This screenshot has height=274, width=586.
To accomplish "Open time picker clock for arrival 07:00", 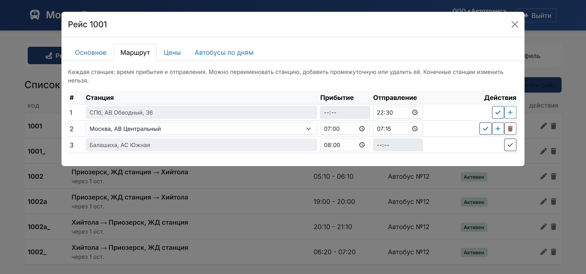I will click(x=362, y=129).
